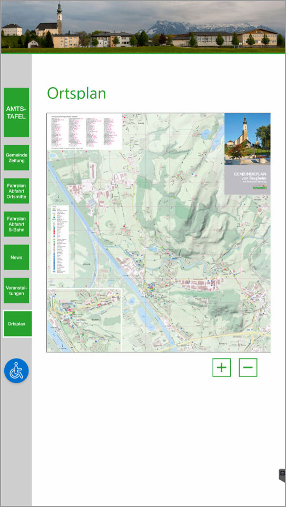Select the active Ortsplan sidebar tab

coord(17,324)
